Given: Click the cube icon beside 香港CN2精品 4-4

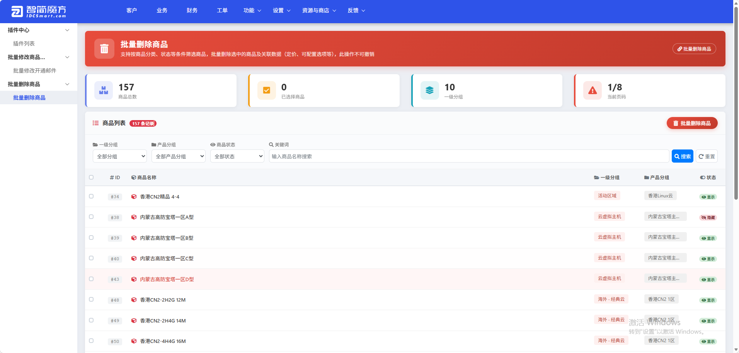Looking at the screenshot, I should 134,197.
